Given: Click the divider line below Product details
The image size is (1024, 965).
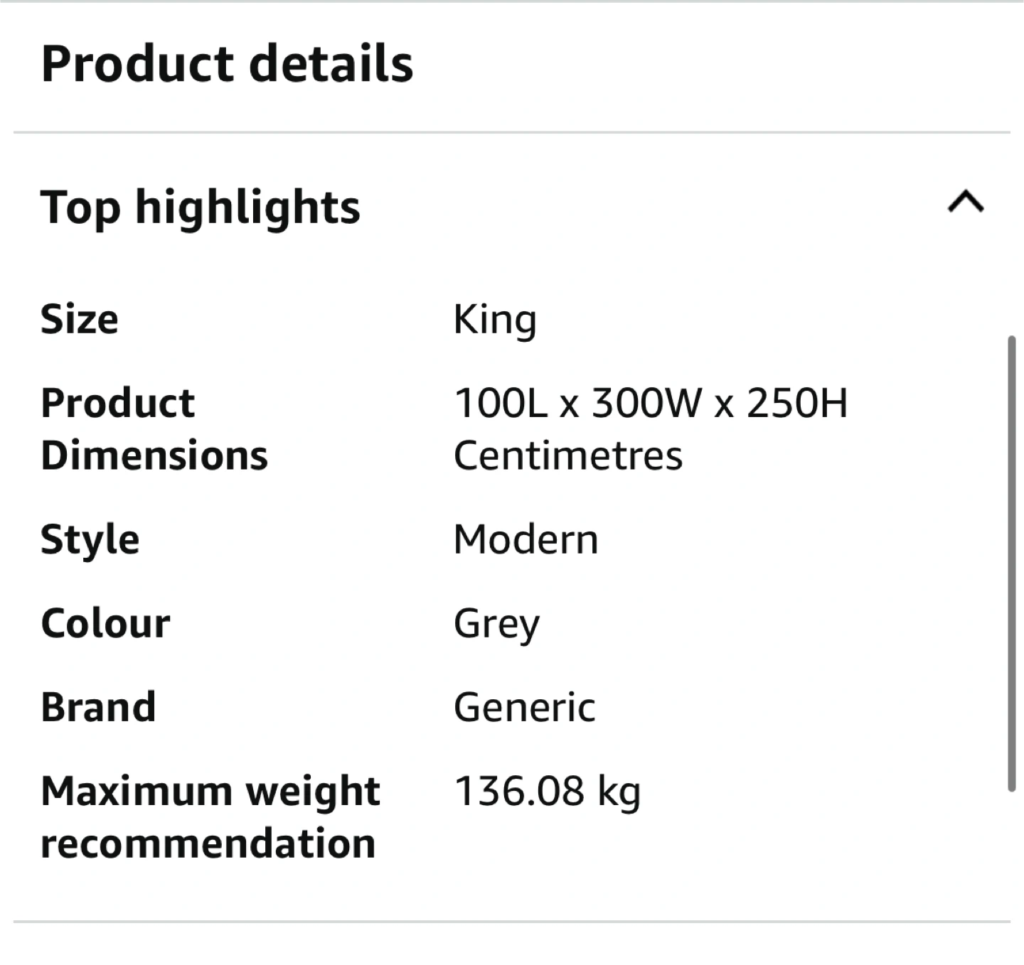Looking at the screenshot, I should [x=512, y=132].
